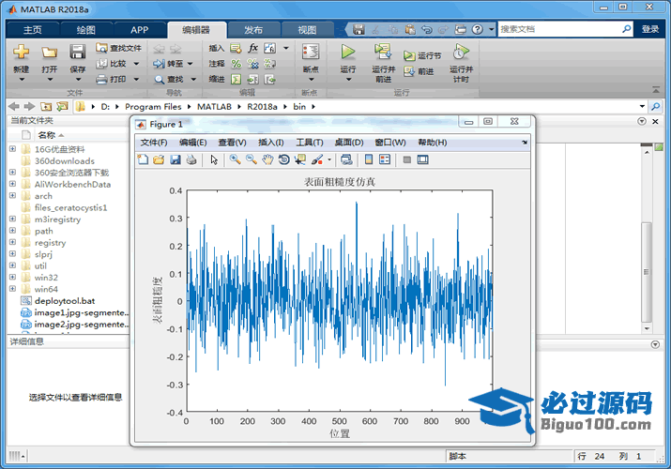This screenshot has height=469, width=671.
Task: Expand the win64 folder in file list
Action: [12, 290]
